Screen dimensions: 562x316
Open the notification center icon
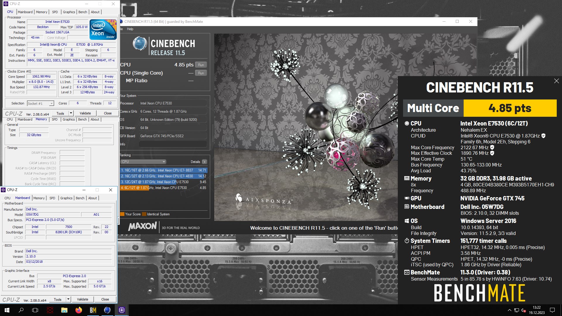[552, 310]
